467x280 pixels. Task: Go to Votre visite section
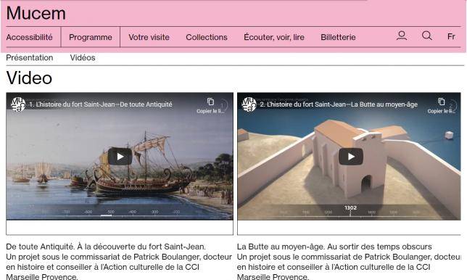pyautogui.click(x=149, y=37)
